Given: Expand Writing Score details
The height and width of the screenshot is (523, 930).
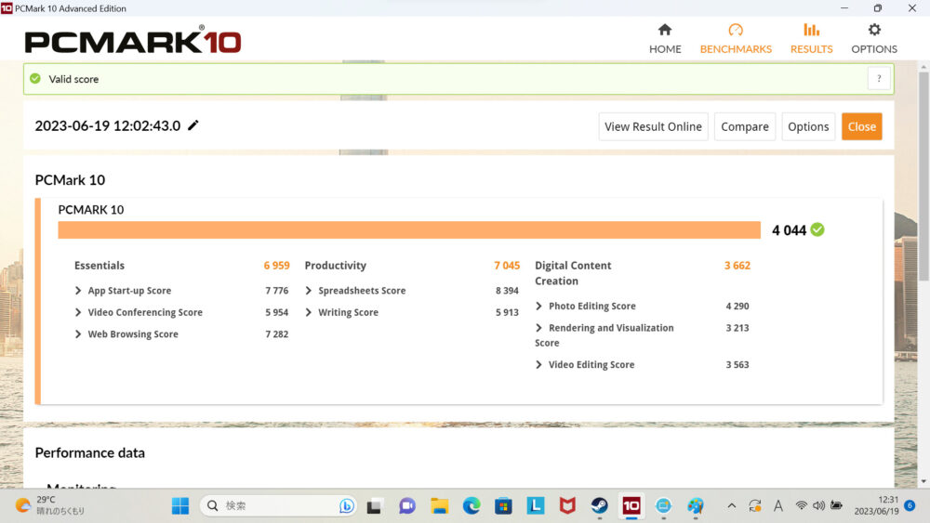Looking at the screenshot, I should pos(309,313).
